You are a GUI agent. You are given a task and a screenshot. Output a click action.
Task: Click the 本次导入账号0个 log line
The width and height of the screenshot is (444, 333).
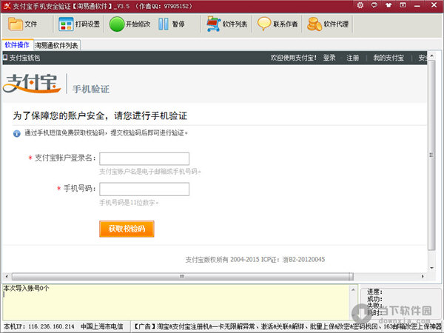[26, 289]
